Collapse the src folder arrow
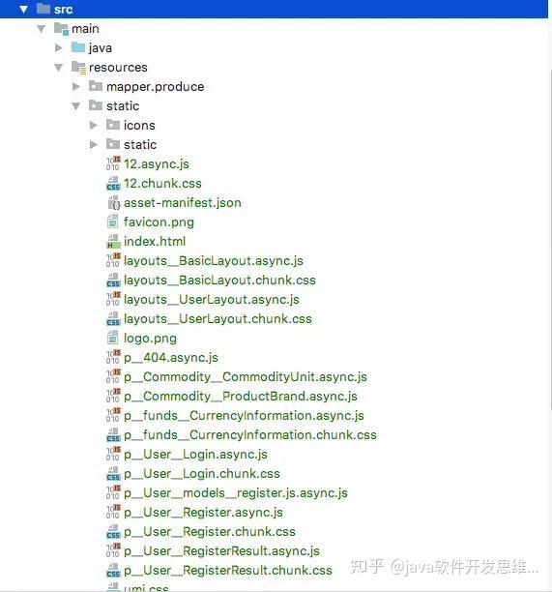552x592 pixels. pyautogui.click(x=23, y=9)
